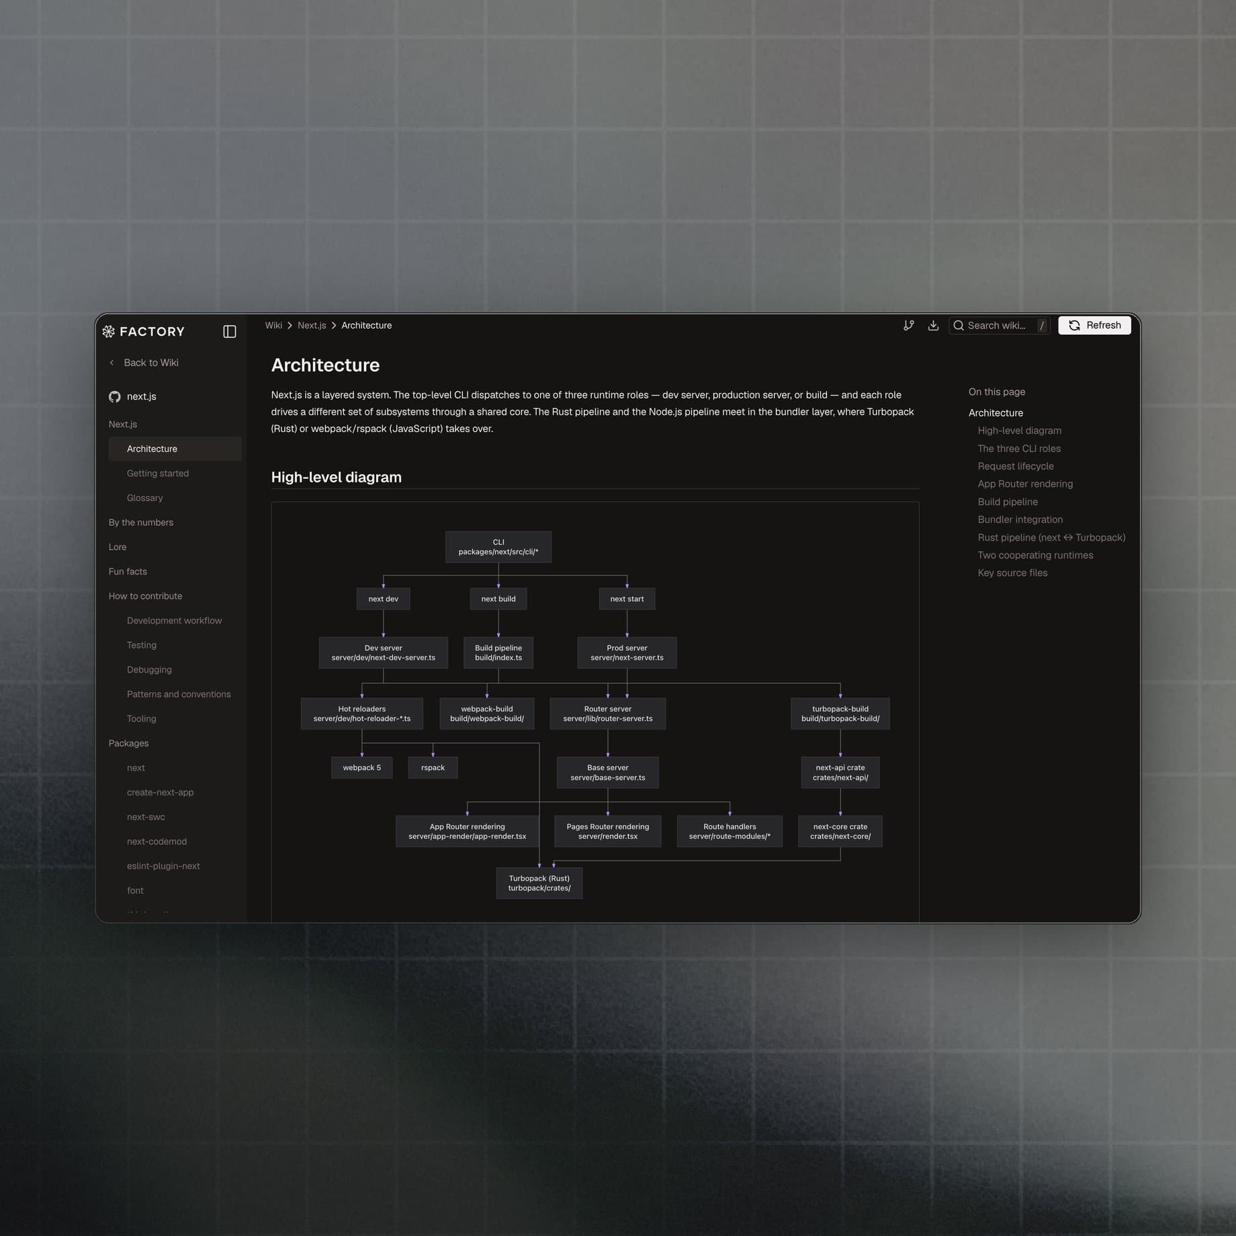The image size is (1236, 1236).
Task: Open the Wiki breadcrumb link
Action: 273,325
